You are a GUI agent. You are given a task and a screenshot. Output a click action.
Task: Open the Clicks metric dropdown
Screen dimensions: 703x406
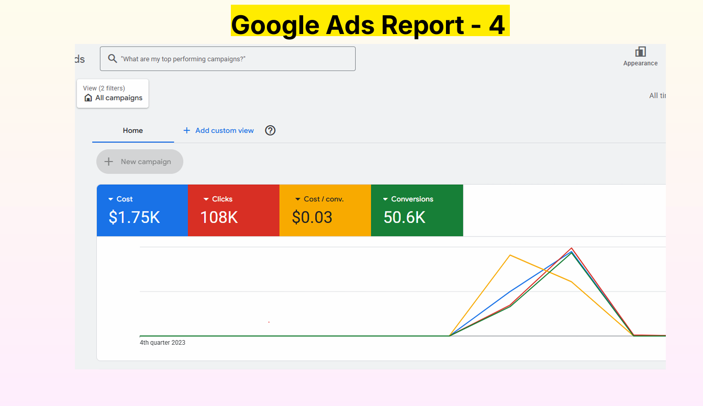206,199
